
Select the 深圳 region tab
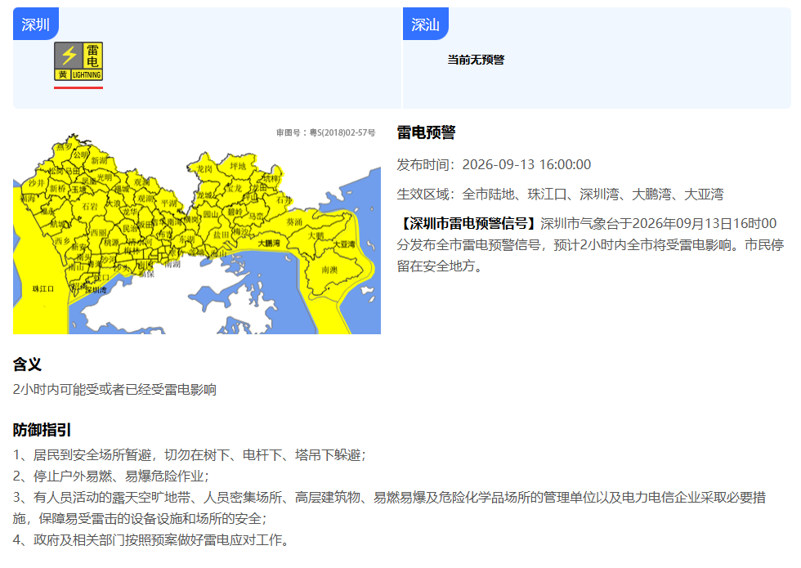[36, 24]
